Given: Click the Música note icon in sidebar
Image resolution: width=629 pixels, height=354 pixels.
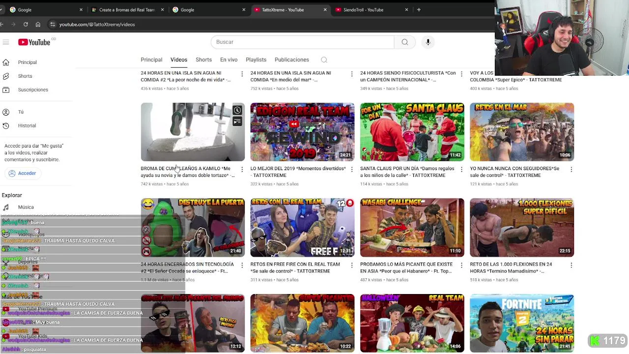Looking at the screenshot, I should [x=6, y=207].
